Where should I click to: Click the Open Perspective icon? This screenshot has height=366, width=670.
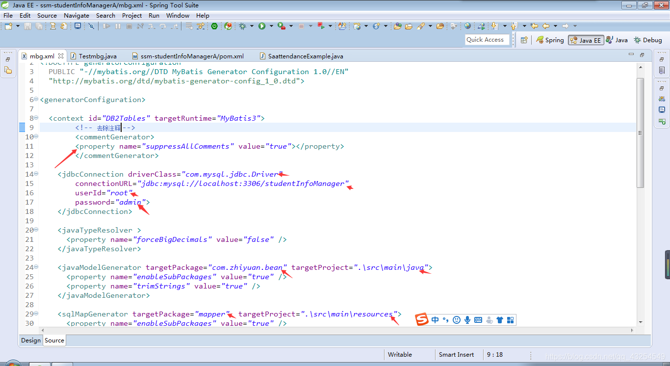pyautogui.click(x=524, y=40)
